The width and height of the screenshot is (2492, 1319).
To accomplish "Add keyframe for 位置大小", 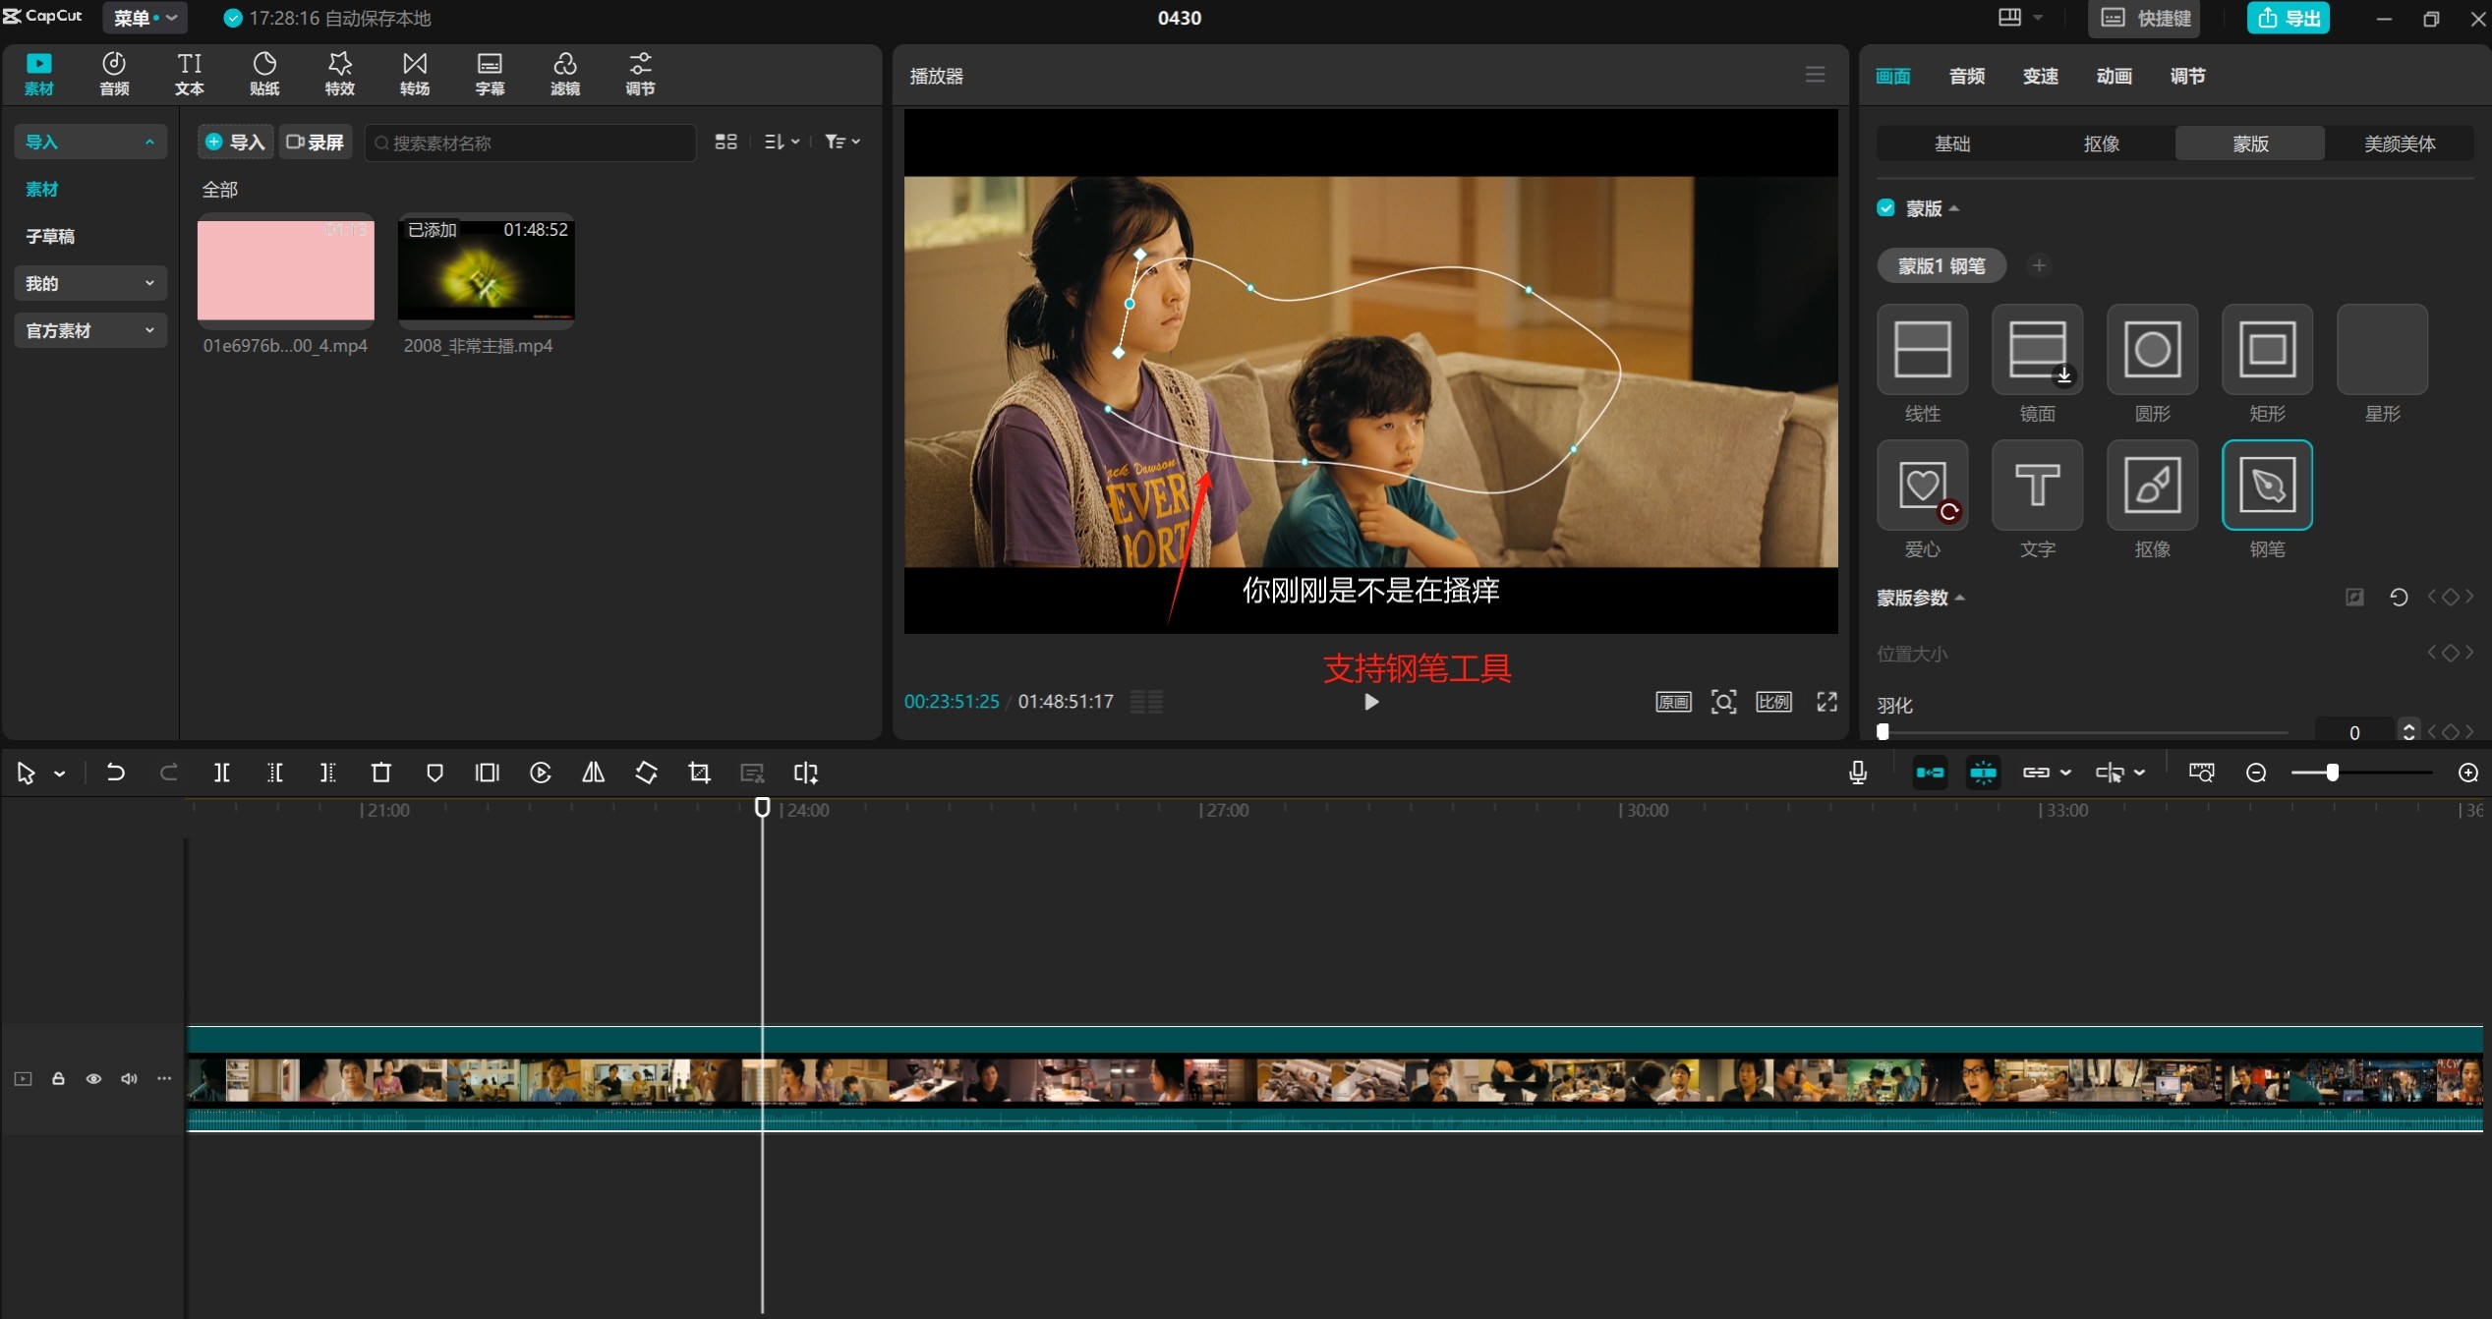I will point(2450,653).
